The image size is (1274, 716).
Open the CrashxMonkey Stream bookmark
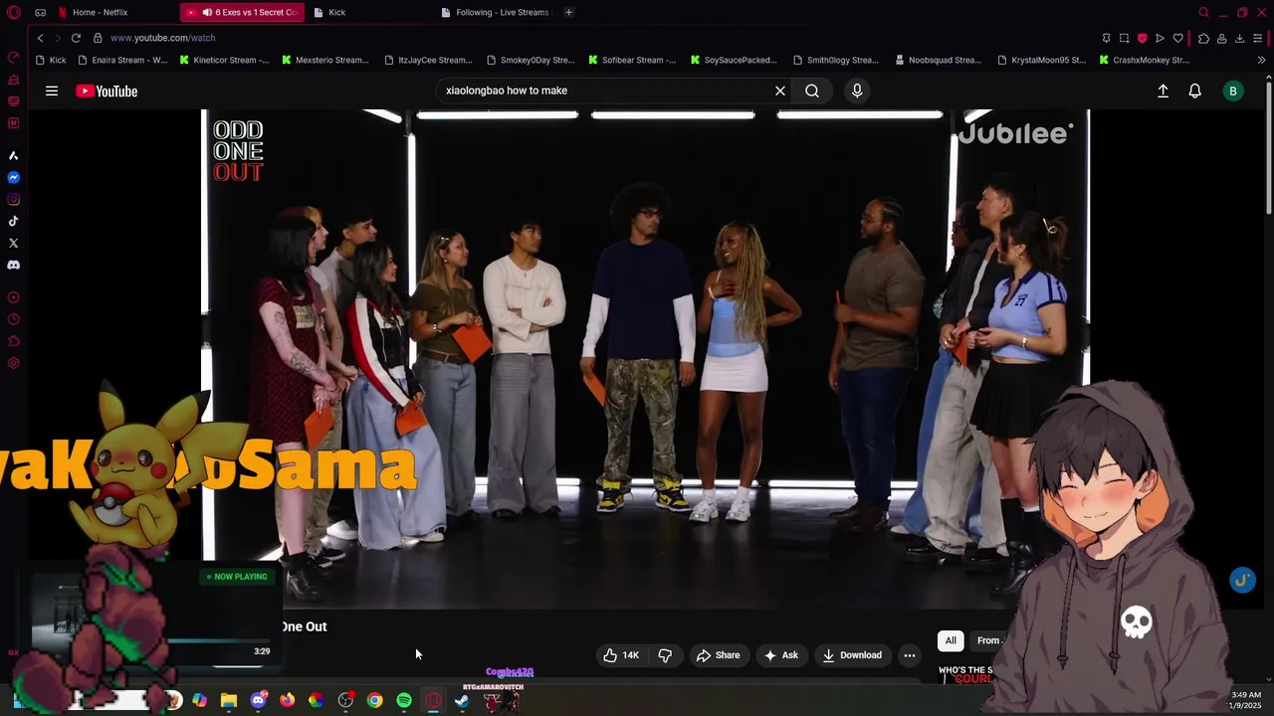pyautogui.click(x=1144, y=60)
